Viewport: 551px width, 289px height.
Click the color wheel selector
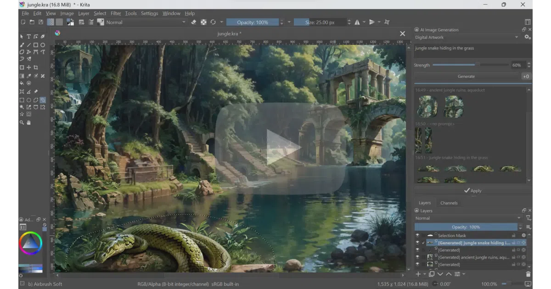[x=31, y=243]
